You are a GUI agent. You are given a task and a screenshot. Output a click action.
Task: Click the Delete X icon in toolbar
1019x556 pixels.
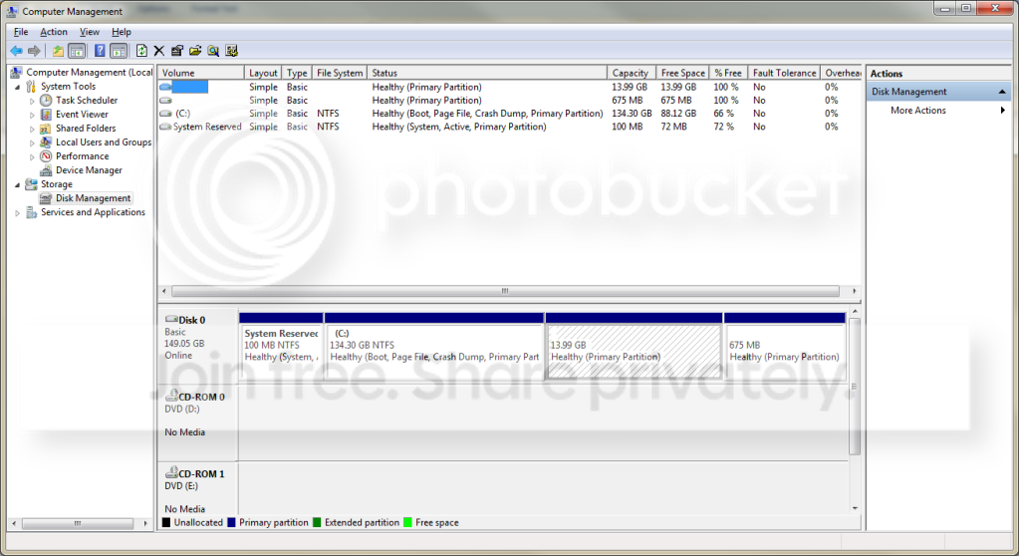point(159,51)
